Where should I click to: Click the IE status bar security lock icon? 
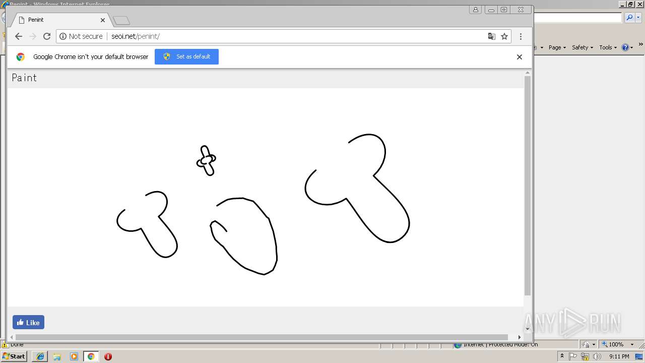point(586,344)
